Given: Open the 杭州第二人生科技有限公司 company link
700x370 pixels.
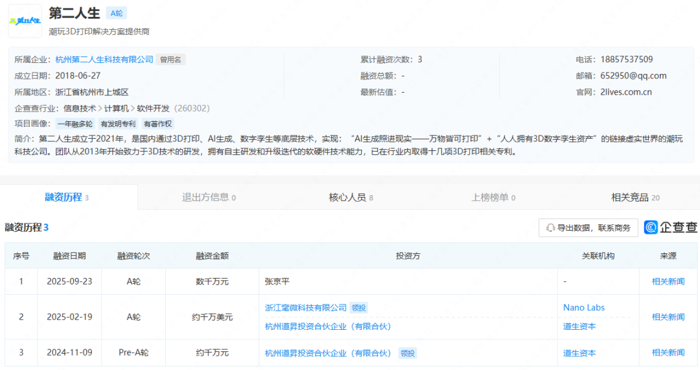Looking at the screenshot, I should pyautogui.click(x=104, y=60).
